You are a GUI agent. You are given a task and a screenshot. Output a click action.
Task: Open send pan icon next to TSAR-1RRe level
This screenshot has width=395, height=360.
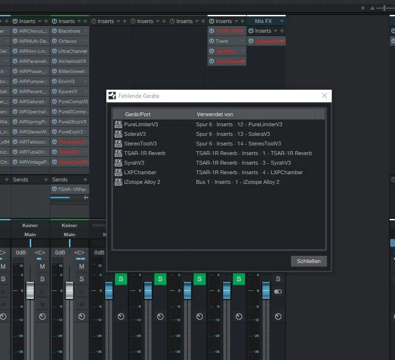86,198
